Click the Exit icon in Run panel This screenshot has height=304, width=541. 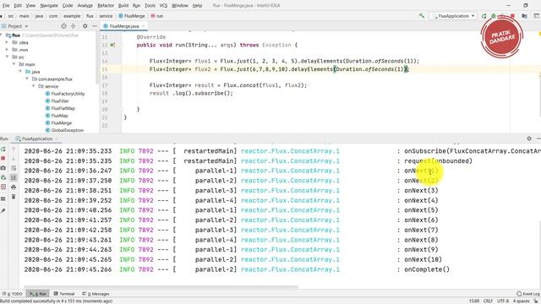click(3, 187)
